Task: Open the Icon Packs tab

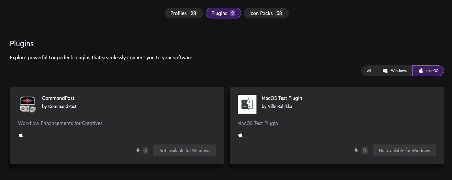Action: [266, 13]
